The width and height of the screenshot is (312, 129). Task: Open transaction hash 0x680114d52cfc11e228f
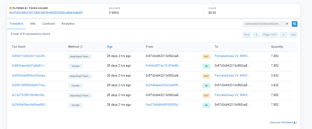pyautogui.click(x=30, y=56)
